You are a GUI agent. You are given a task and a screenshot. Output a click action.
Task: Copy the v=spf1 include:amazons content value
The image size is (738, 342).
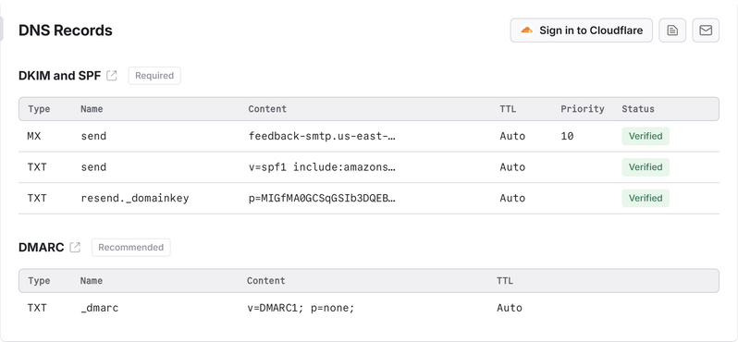(322, 167)
